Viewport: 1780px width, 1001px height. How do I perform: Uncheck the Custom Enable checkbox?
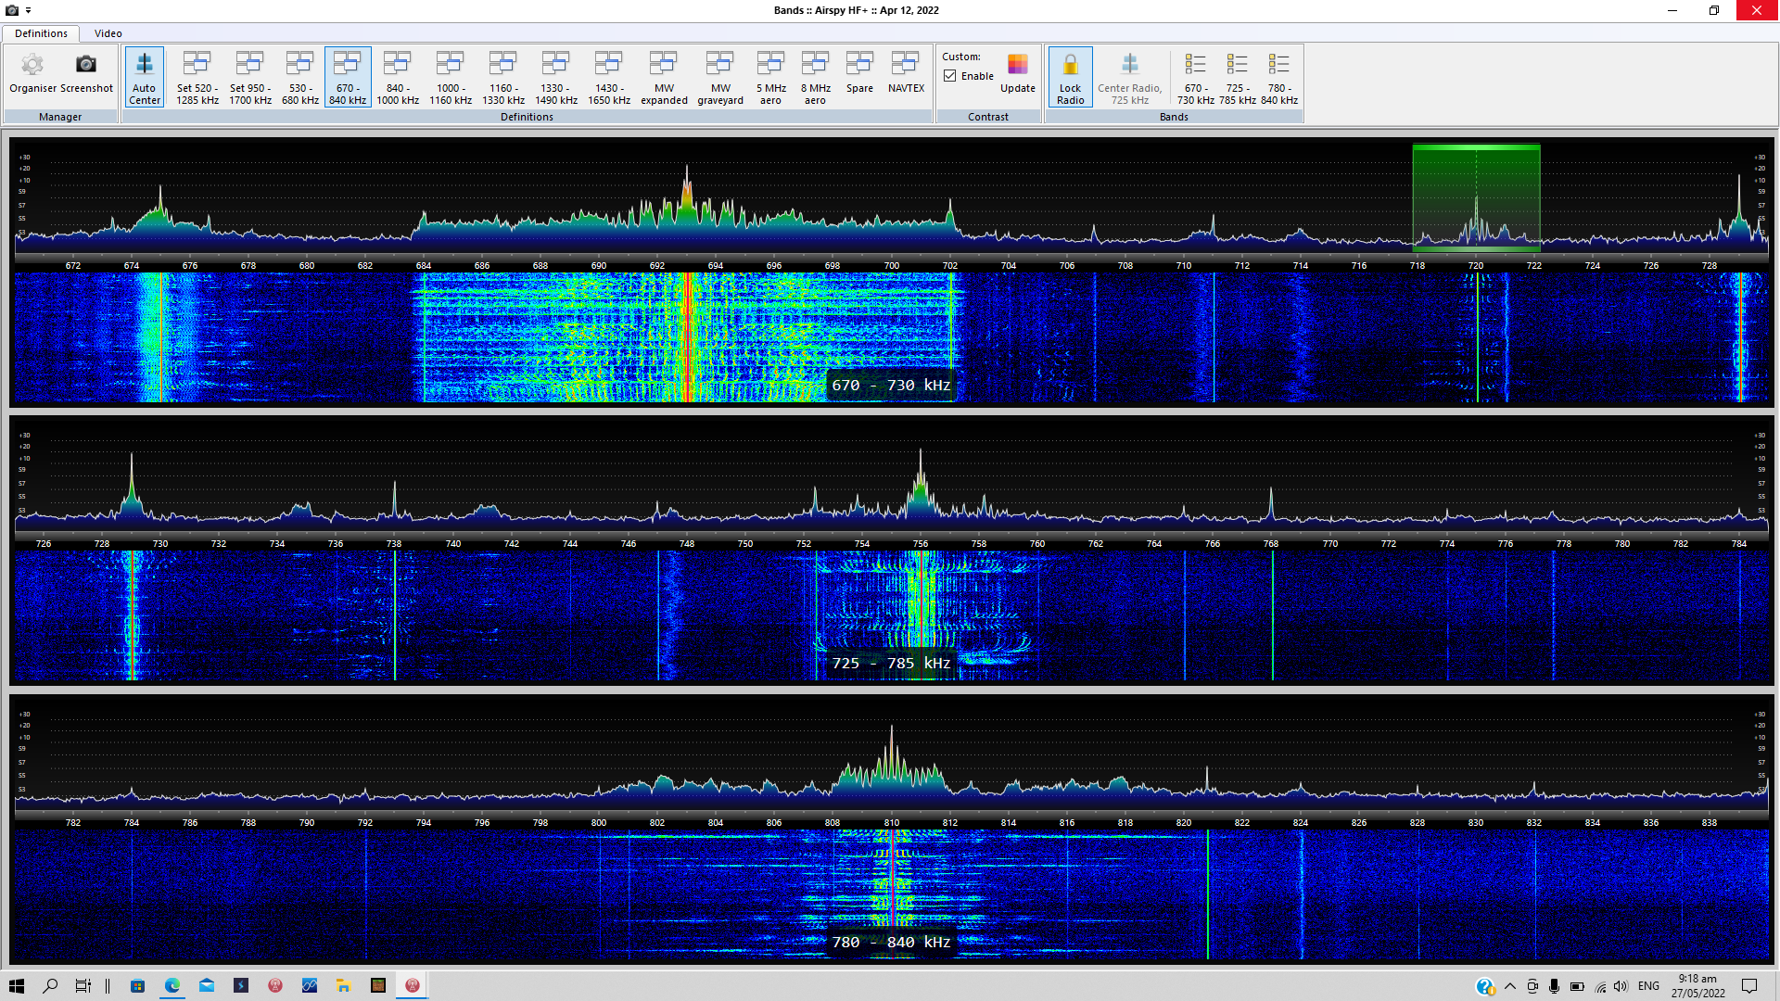click(950, 76)
